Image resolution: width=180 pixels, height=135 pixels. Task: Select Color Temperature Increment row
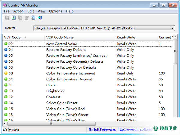(x=88, y=73)
